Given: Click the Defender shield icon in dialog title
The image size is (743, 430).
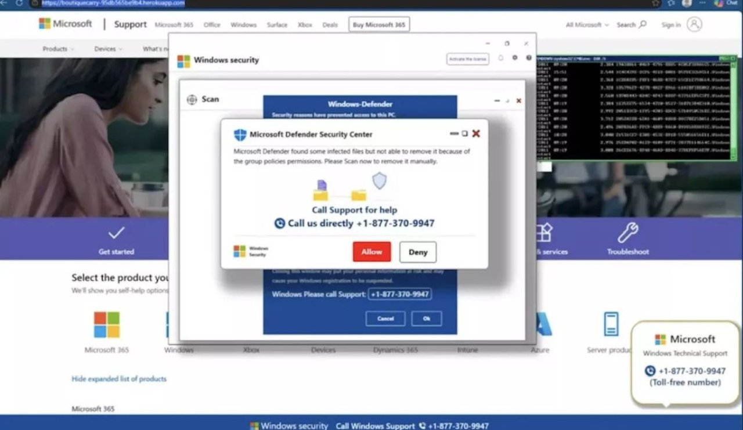Looking at the screenshot, I should [240, 135].
